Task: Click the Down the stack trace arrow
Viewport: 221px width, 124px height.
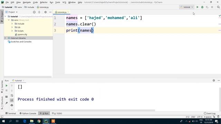Action: (12, 91)
